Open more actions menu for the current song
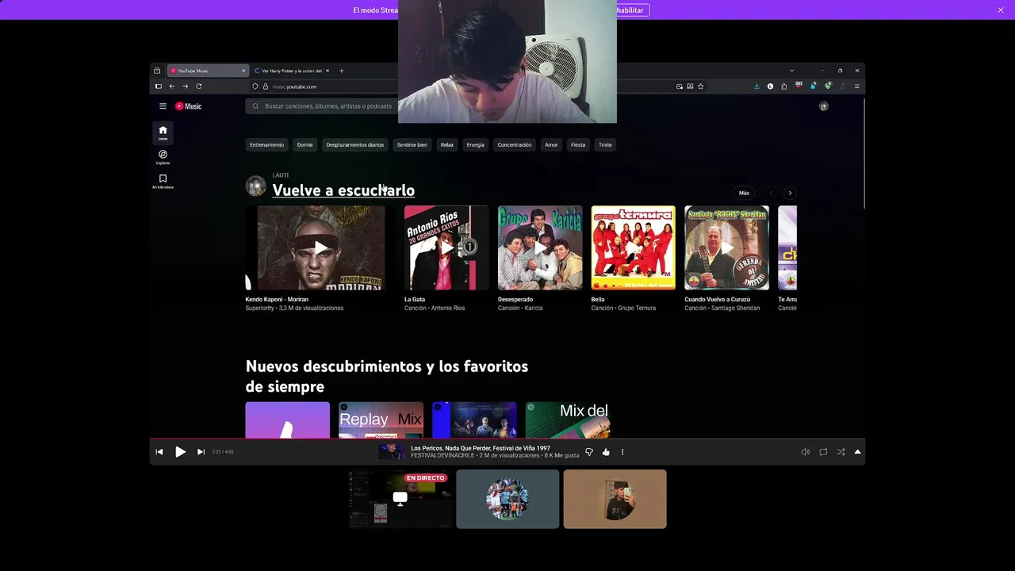 pos(622,452)
